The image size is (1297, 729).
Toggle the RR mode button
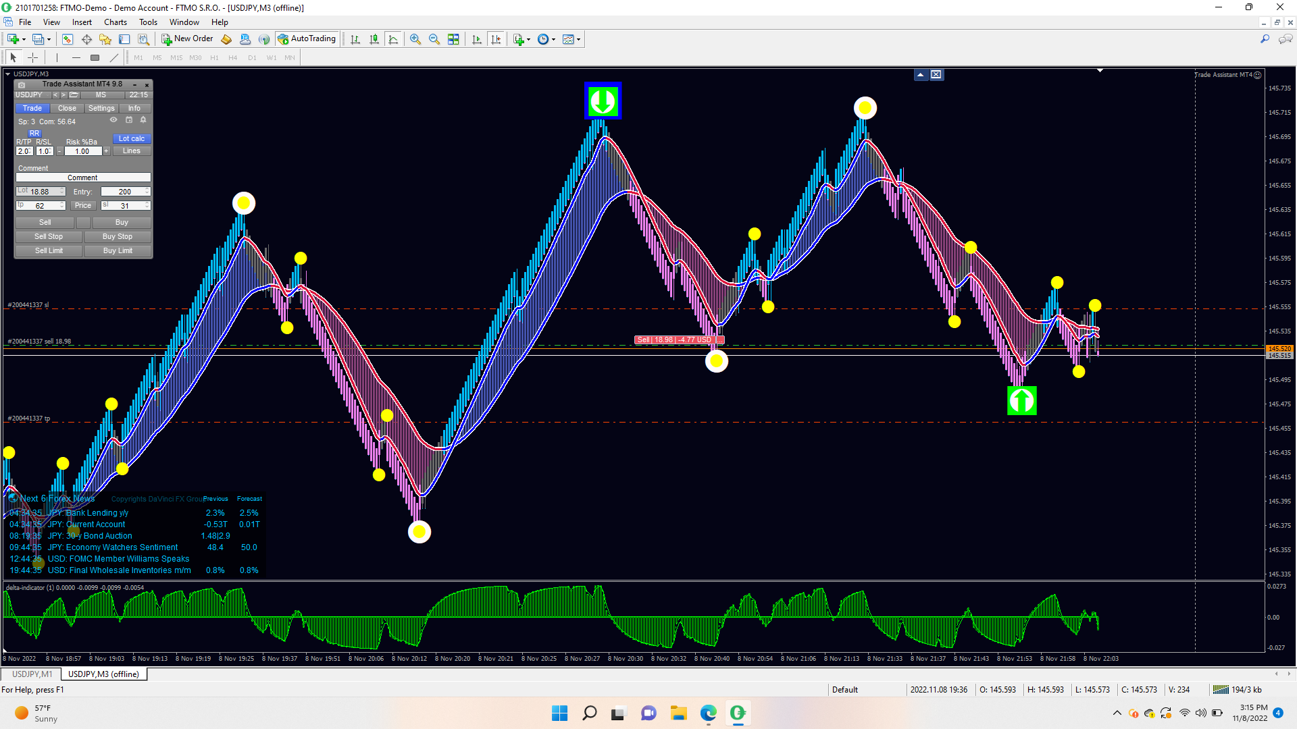coord(34,133)
